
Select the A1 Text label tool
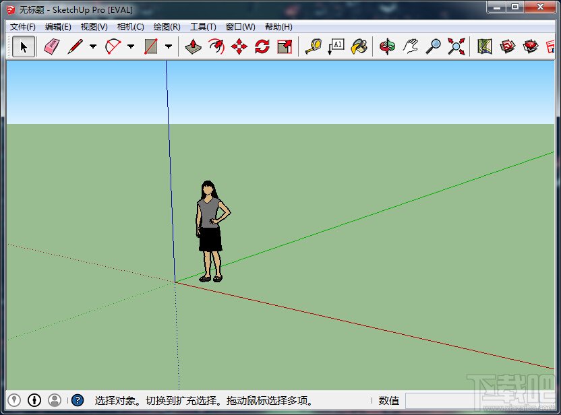[x=336, y=46]
